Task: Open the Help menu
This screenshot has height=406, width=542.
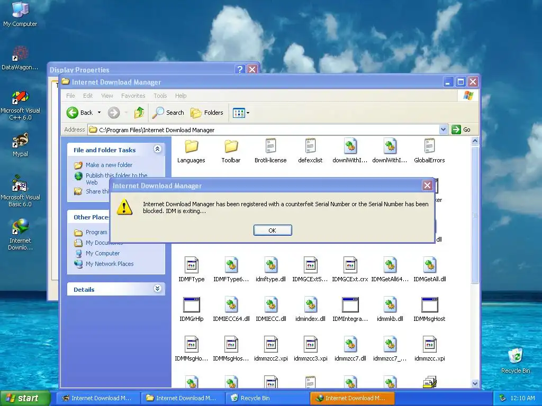Action: (181, 96)
